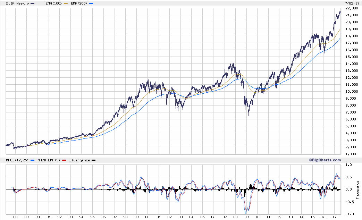This screenshot has width=362, height=220.
Task: Click the 00 year label
Action: (x=147, y=217)
